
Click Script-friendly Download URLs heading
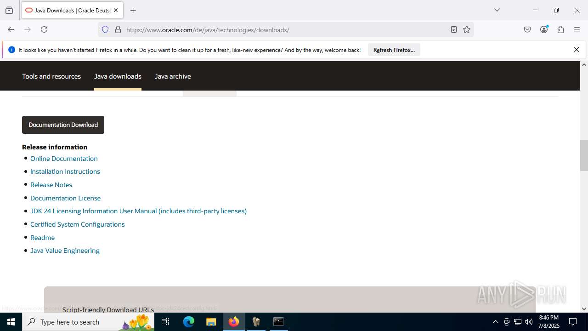[108, 309]
